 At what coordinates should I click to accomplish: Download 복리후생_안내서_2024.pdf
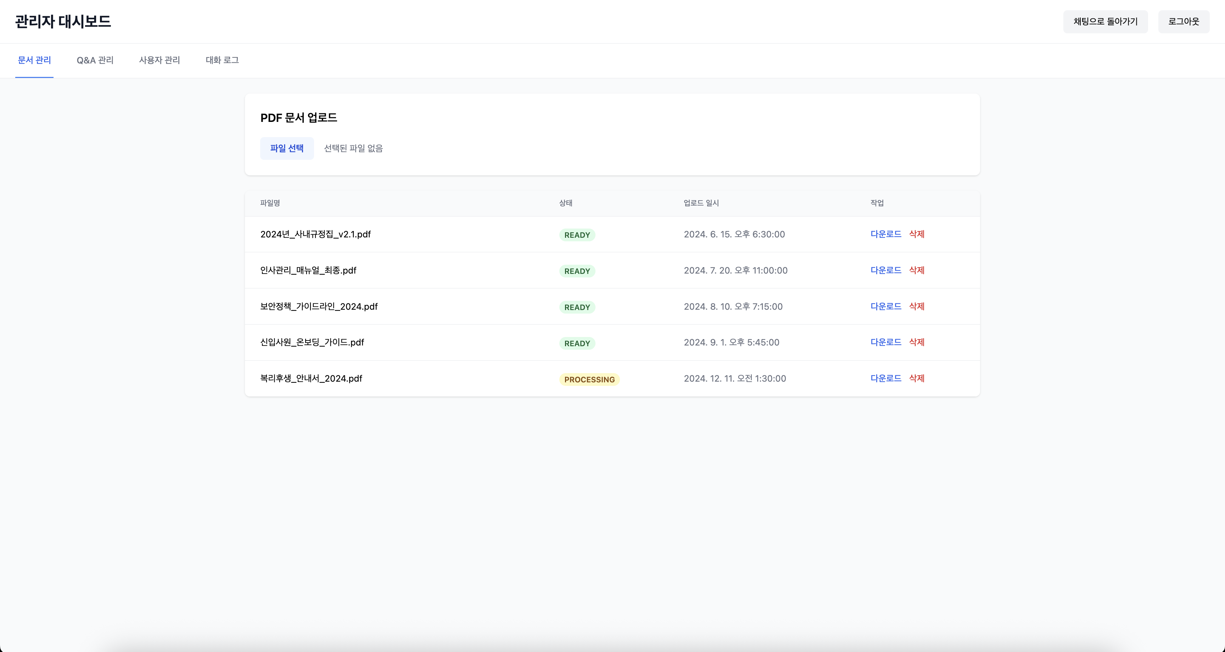[885, 378]
